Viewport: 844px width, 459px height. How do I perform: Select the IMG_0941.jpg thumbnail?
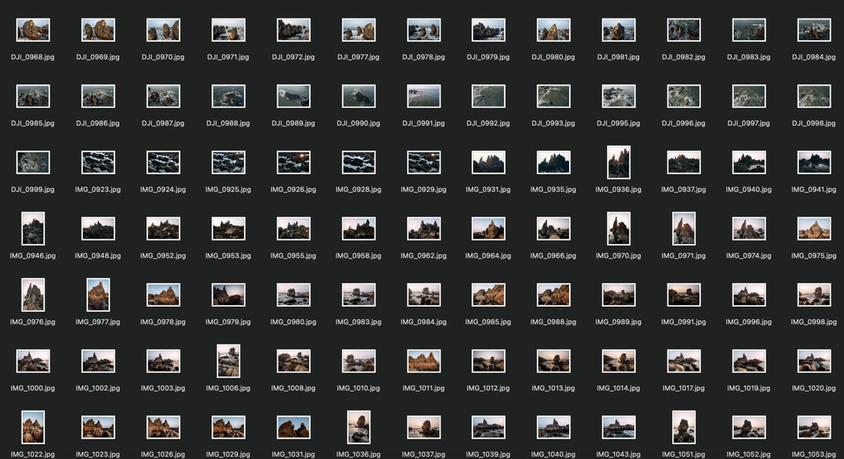pos(814,163)
